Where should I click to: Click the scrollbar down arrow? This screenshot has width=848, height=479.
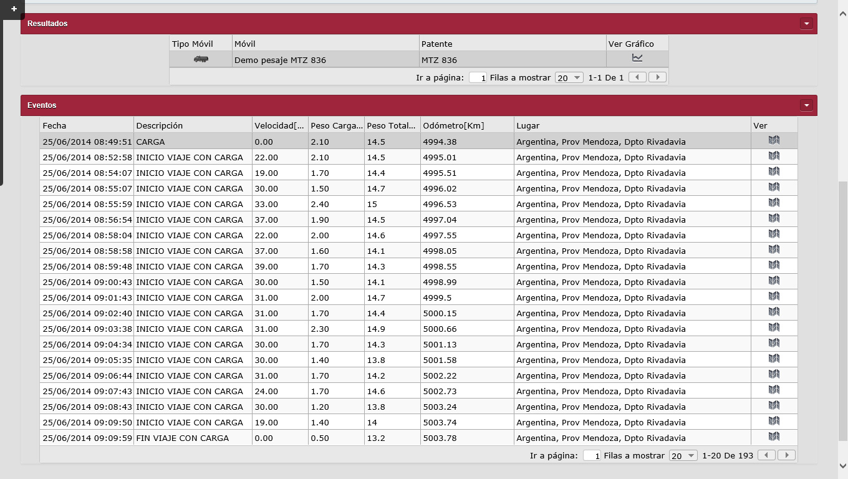[842, 465]
